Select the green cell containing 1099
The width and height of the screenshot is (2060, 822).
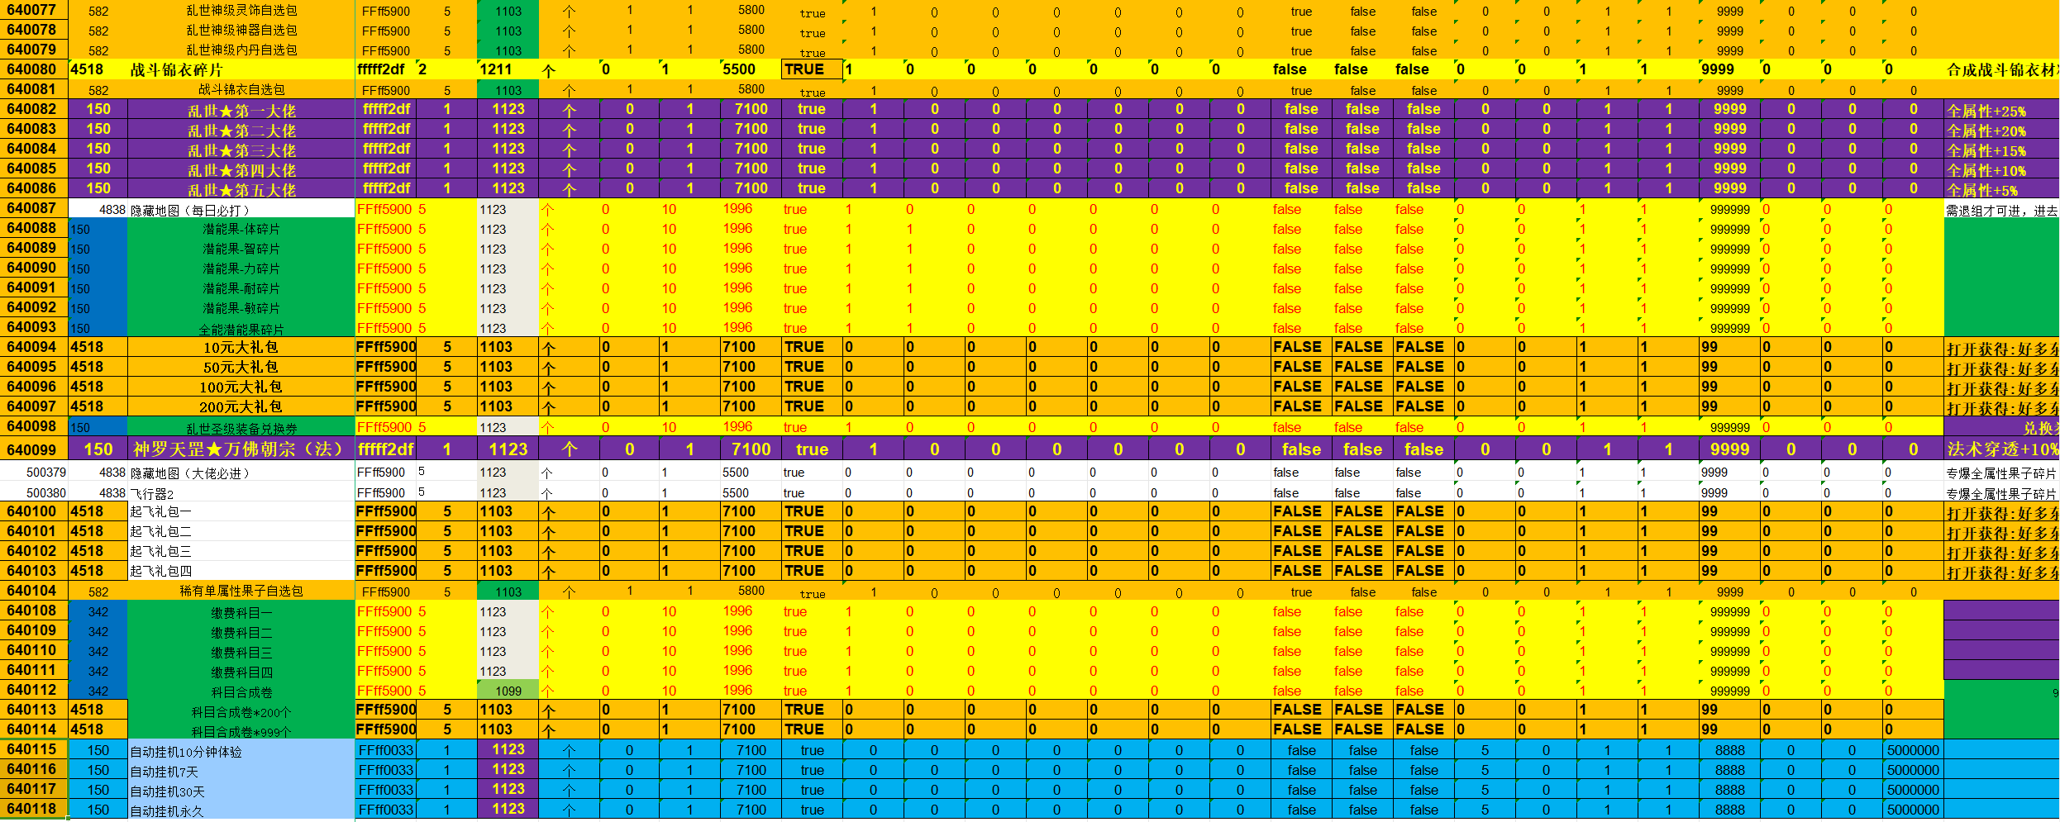coord(508,691)
